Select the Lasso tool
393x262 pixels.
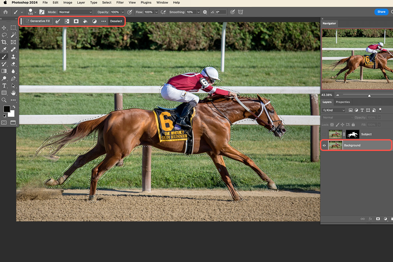(4, 35)
